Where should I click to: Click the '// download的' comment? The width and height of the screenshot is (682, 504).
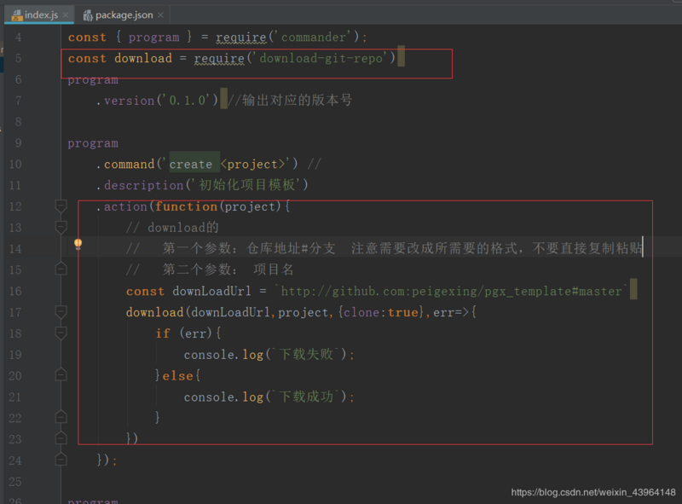point(172,227)
